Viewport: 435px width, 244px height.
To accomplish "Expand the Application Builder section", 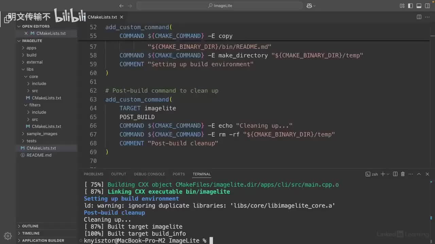I will point(47,240).
